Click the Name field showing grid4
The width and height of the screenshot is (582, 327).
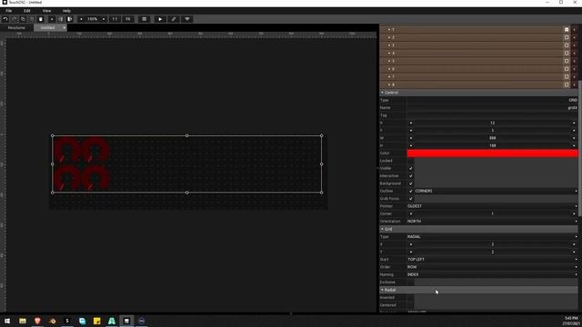click(492, 107)
